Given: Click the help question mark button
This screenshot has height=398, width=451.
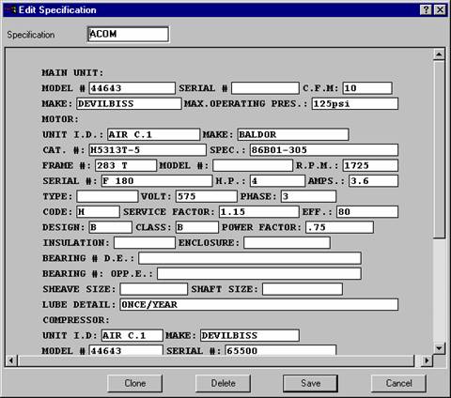Looking at the screenshot, I should [x=426, y=10].
